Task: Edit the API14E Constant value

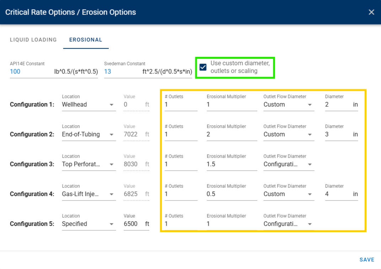Action: pos(21,71)
